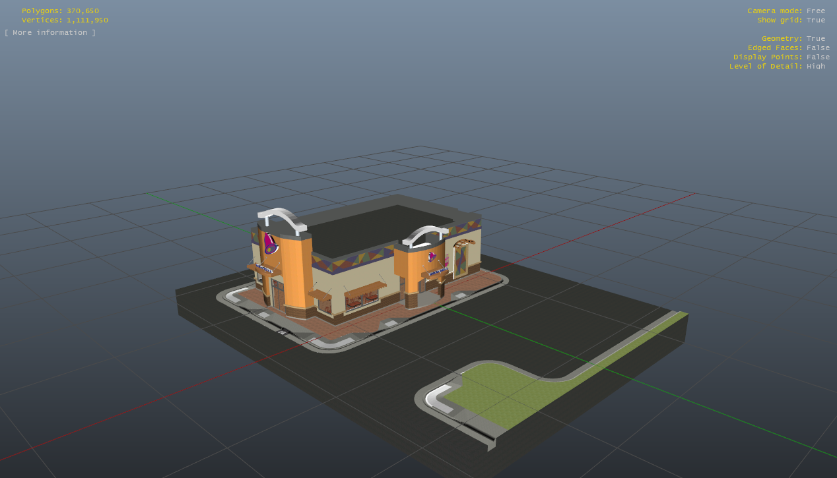
Task: Click the Polygons count readout
Action: click(60, 11)
